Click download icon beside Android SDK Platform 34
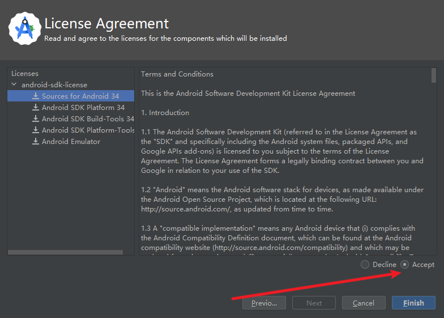Image resolution: width=444 pixels, height=318 pixels. click(36, 108)
